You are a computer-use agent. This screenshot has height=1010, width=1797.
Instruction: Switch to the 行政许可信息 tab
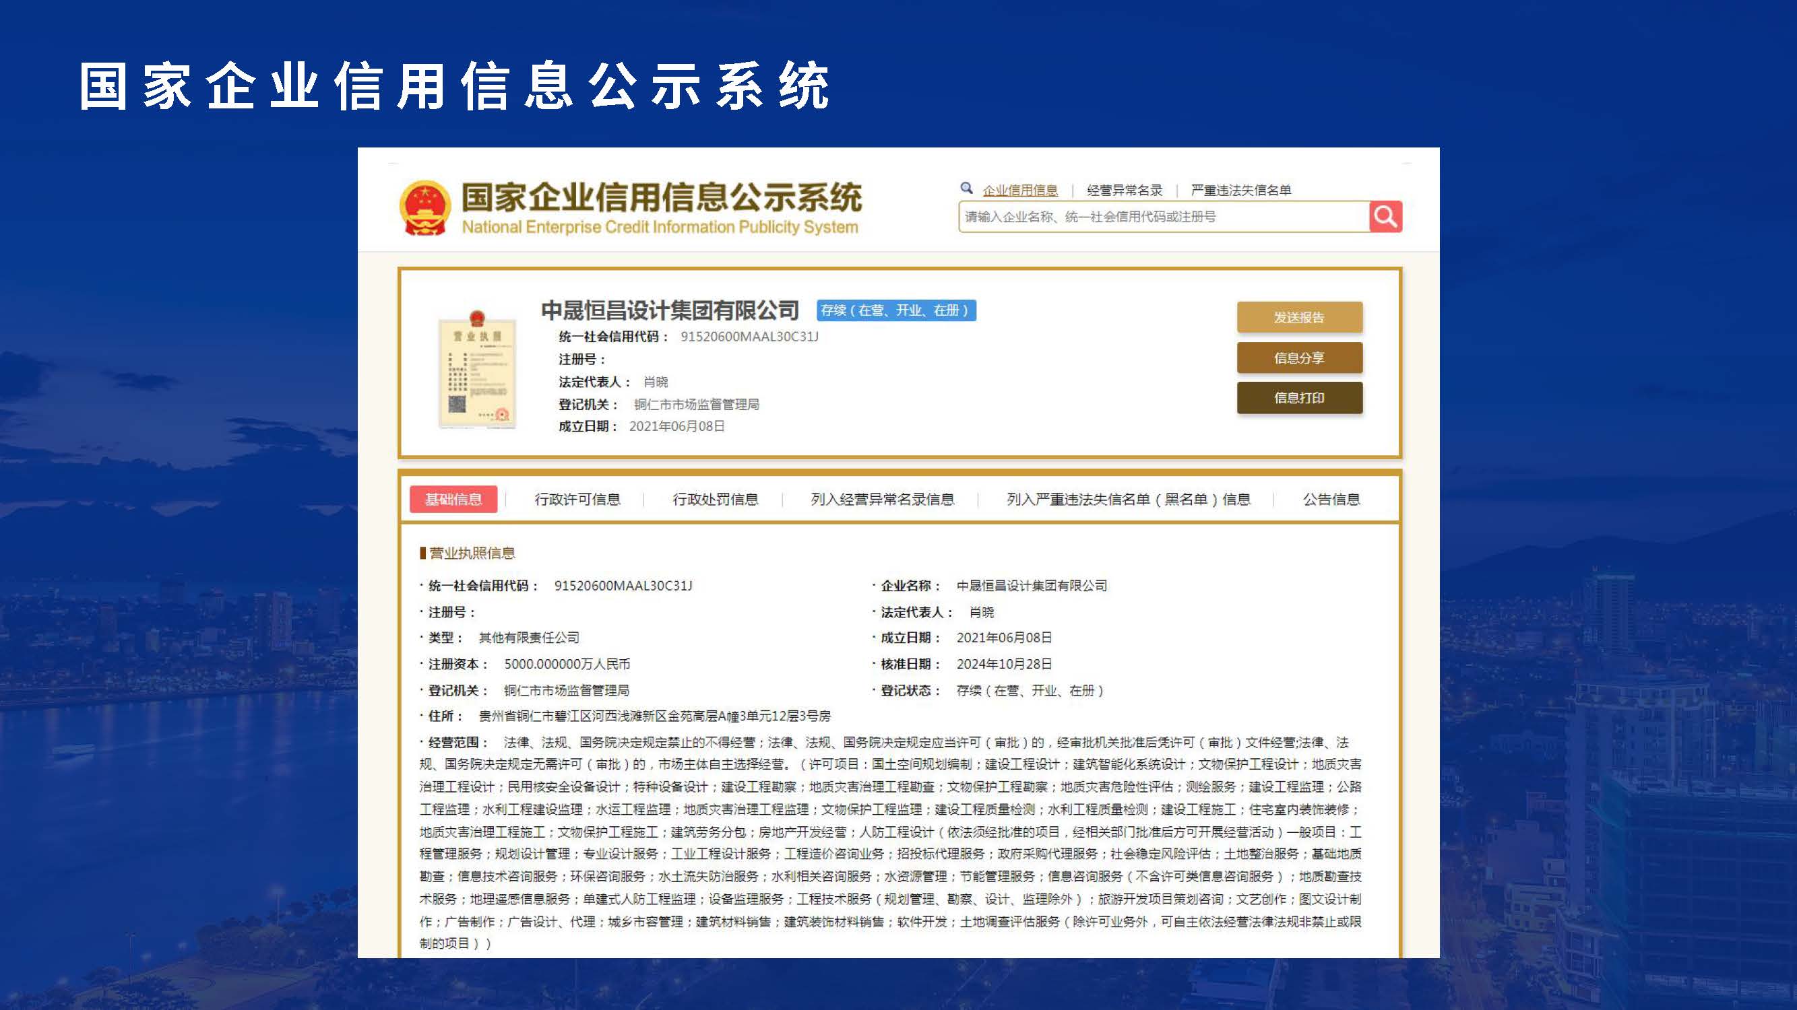point(577,499)
